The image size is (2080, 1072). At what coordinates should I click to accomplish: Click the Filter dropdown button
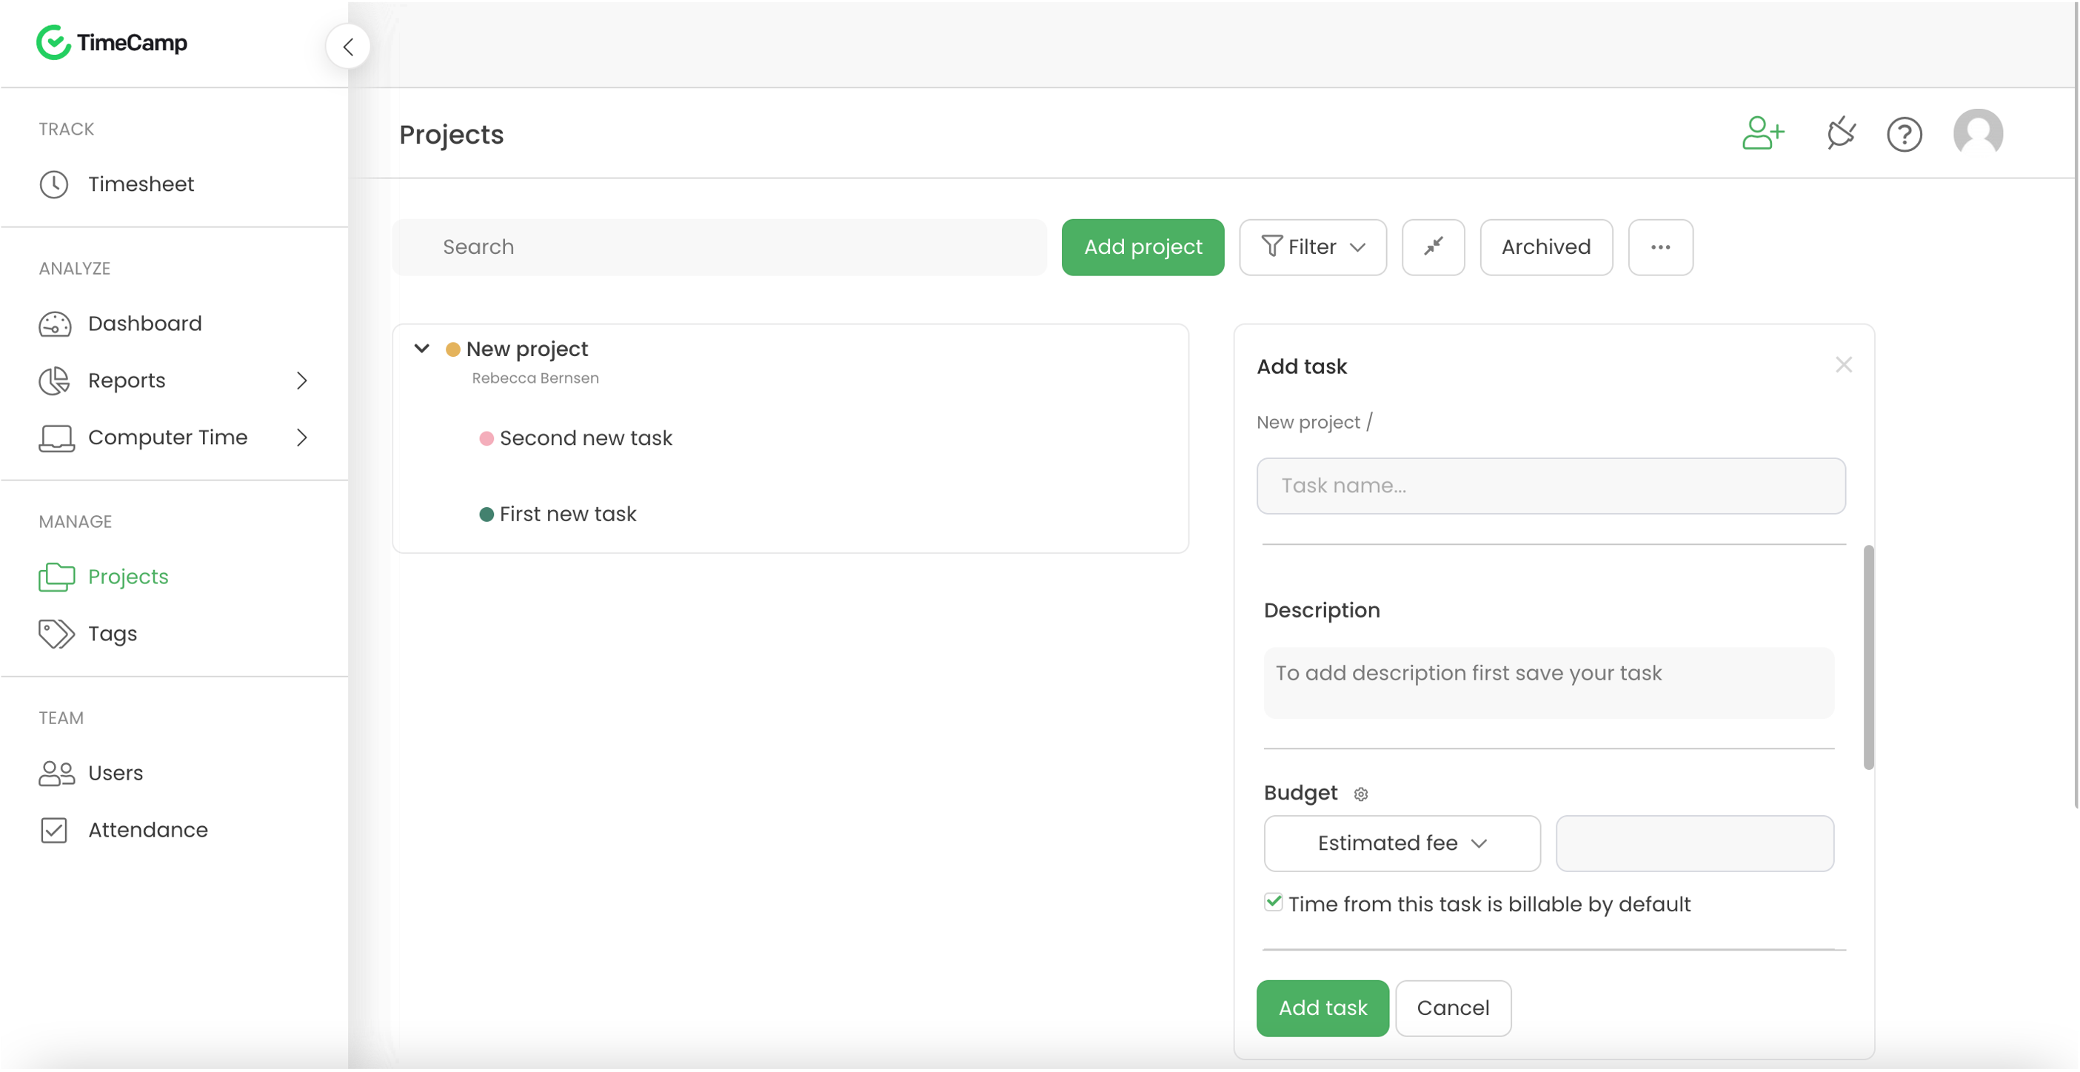click(1313, 246)
